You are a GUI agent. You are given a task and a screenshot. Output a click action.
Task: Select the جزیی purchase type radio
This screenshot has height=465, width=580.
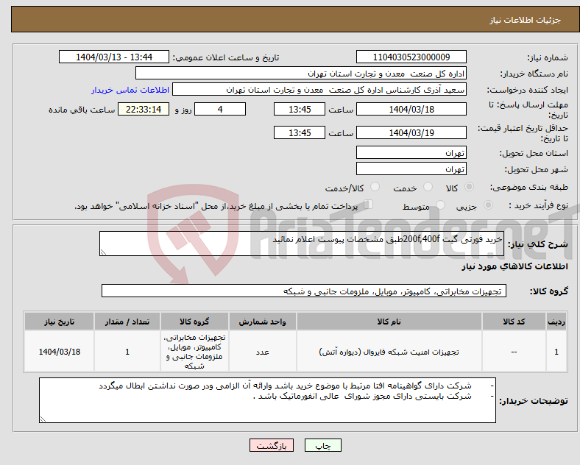(488, 205)
